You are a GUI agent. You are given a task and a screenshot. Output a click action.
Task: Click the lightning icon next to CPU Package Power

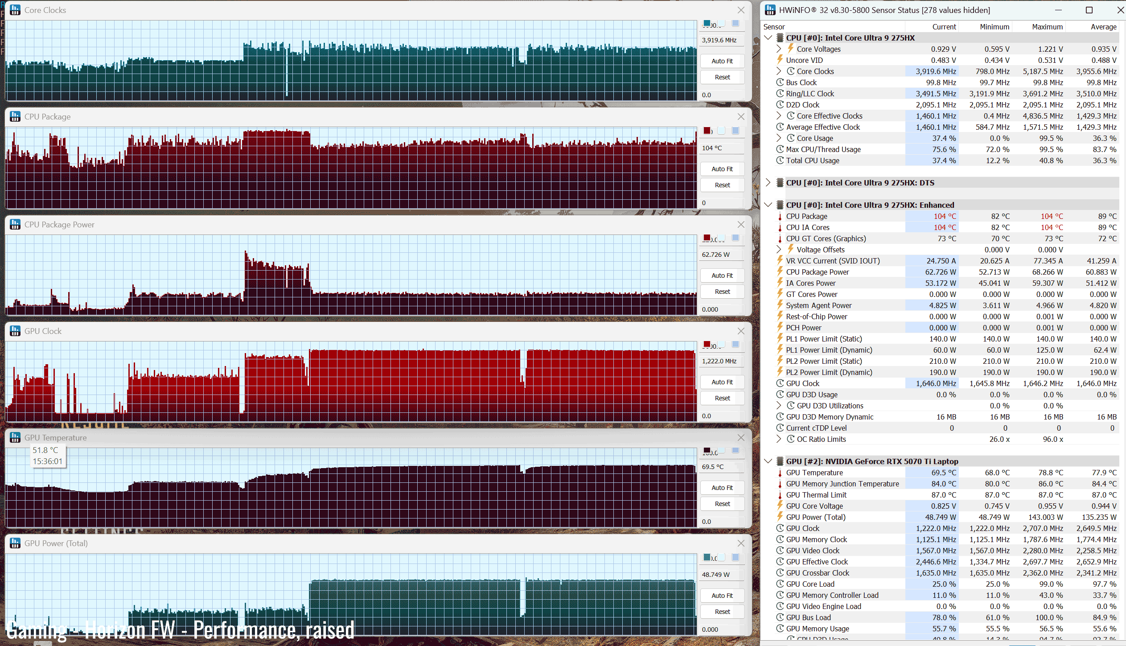pos(780,272)
